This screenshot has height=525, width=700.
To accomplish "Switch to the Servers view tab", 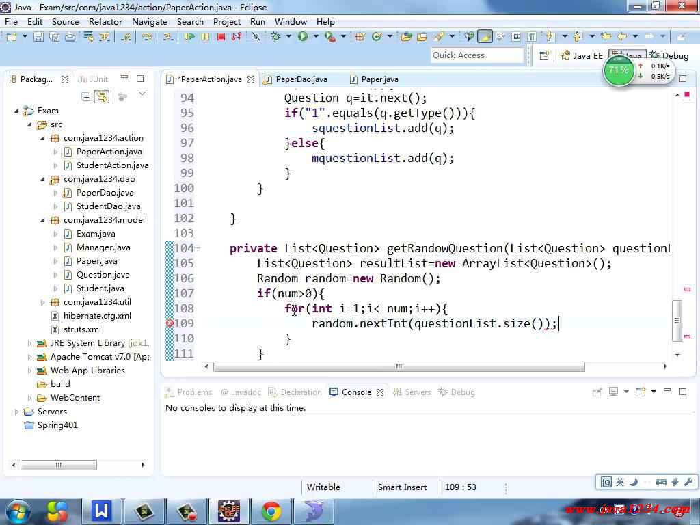I will 412,392.
